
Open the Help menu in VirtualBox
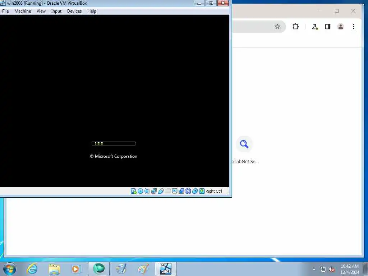tap(92, 11)
